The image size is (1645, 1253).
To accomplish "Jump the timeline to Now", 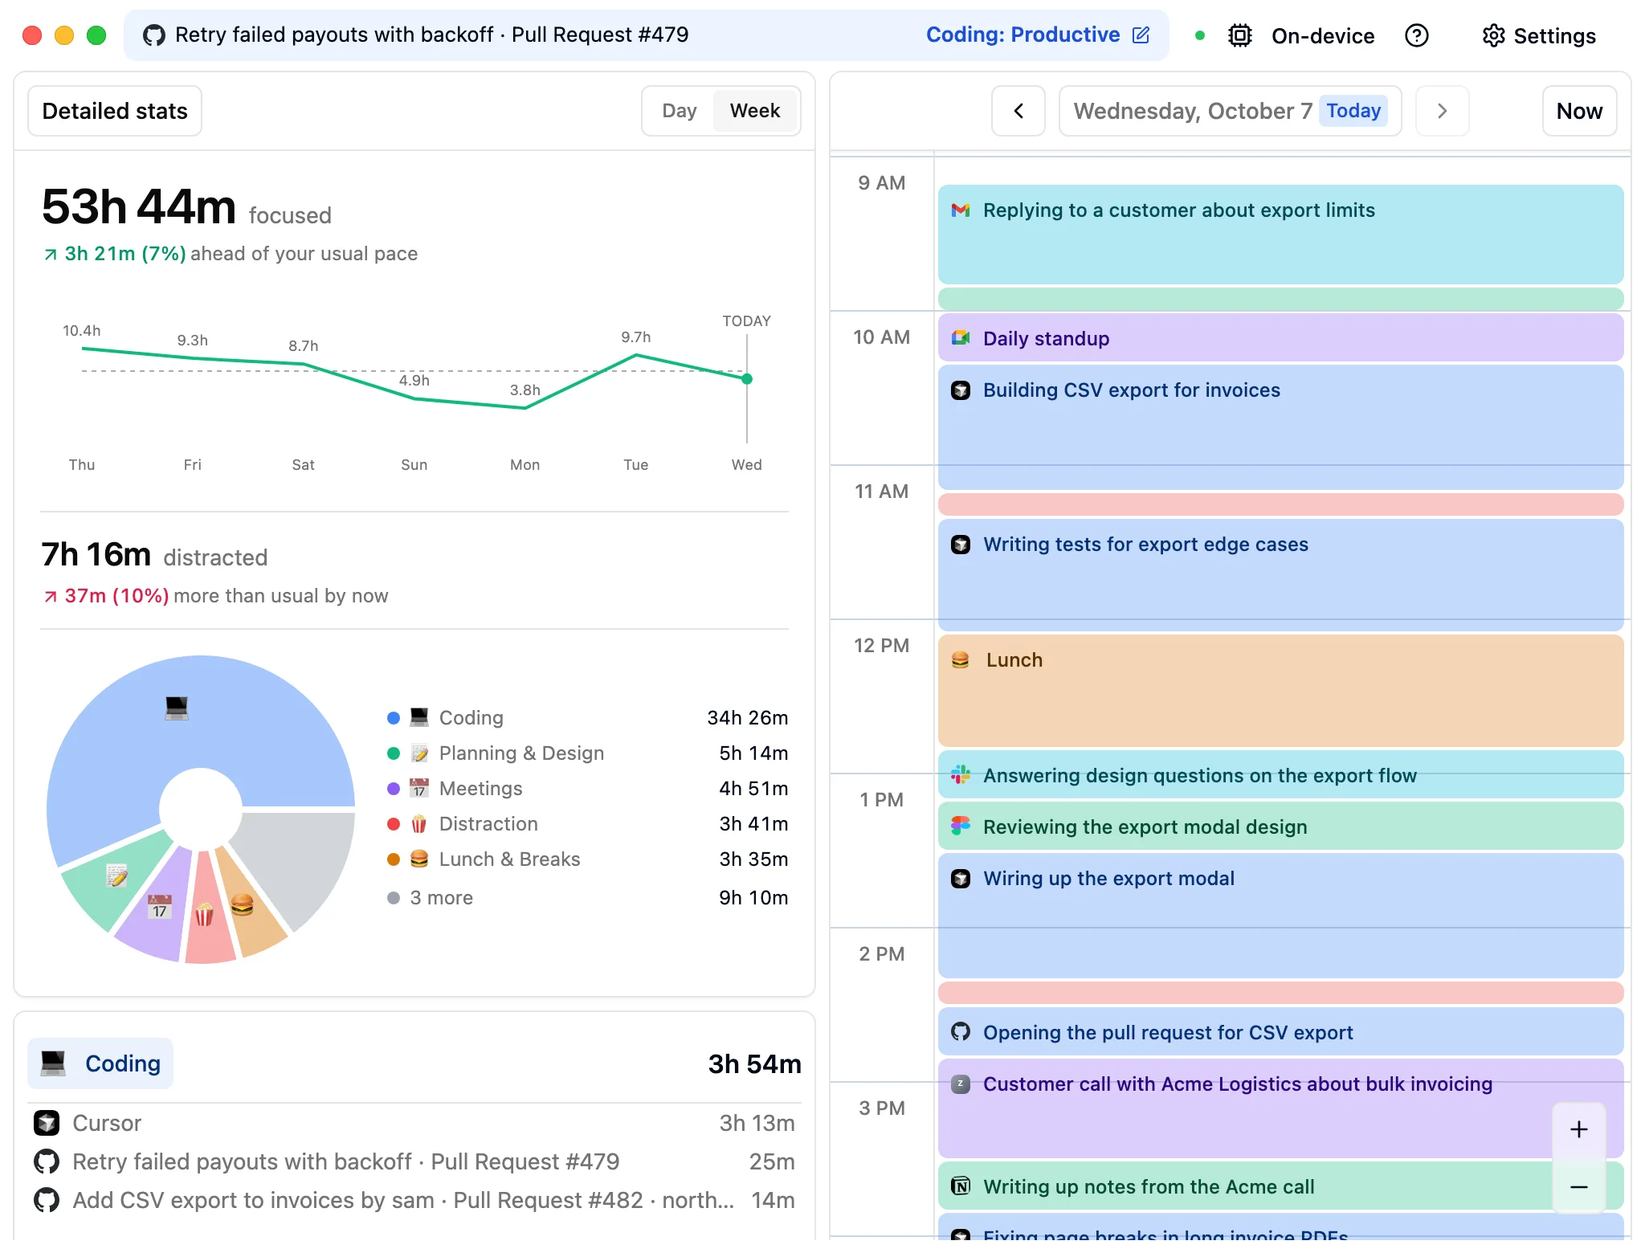I will tap(1579, 111).
